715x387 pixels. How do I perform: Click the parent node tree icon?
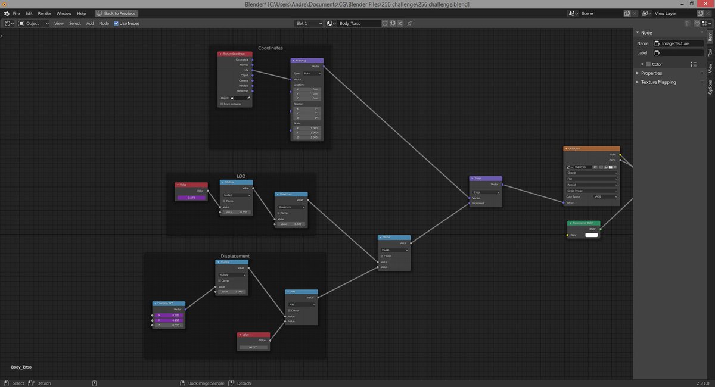(688, 23)
